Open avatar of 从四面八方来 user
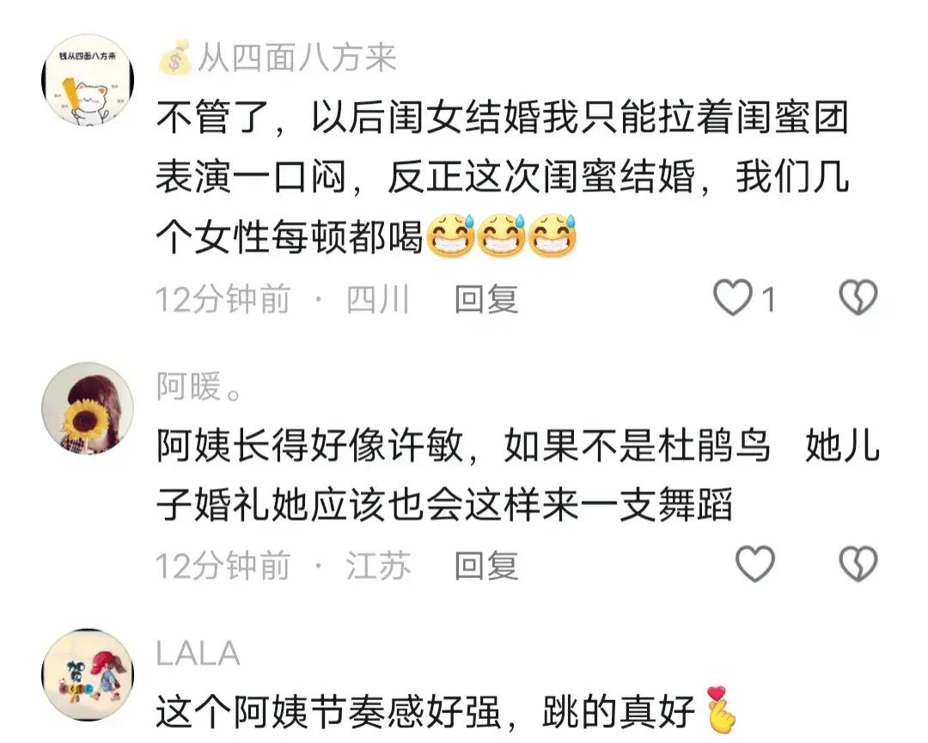The height and width of the screenshot is (743, 928). pyautogui.click(x=88, y=80)
